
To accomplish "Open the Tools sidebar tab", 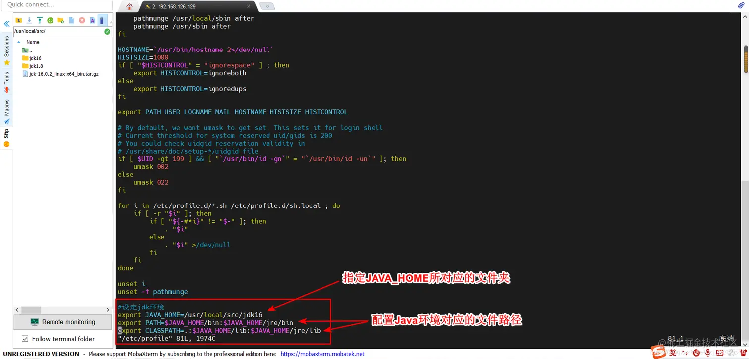I will pos(6,82).
